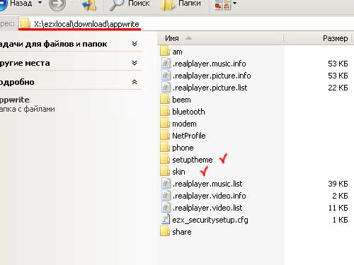The height and width of the screenshot is (265, 354).
Task: Expand the file and folder tasks panel
Action: 135,44
